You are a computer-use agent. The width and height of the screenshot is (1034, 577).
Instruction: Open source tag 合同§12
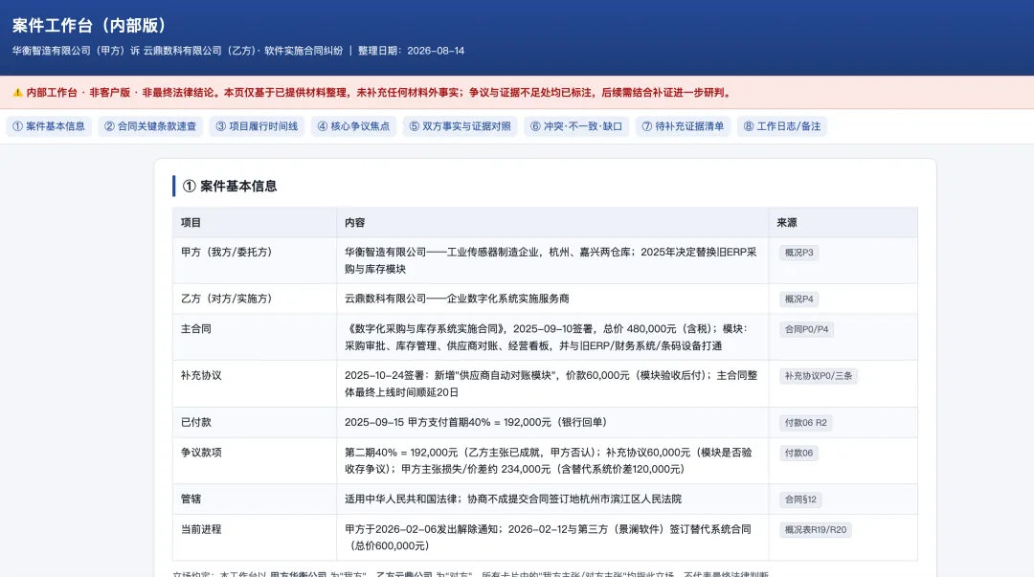[800, 499]
